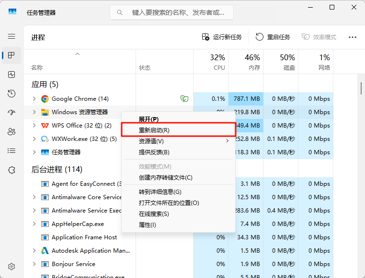The width and height of the screenshot is (365, 278).
Task: Expand the WPS Office process group
Action: pos(34,126)
